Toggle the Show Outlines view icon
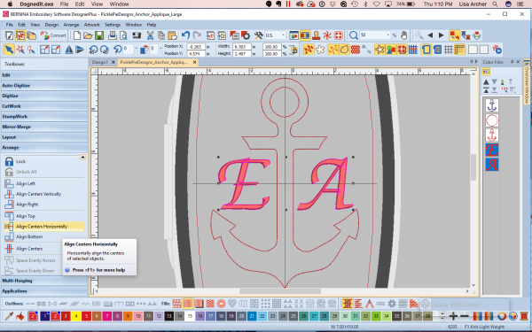The width and height of the screenshot is (532, 332). pos(344,50)
